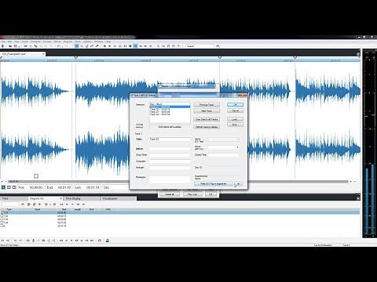Click Refresh memory display button
377x282 pixels.
(x=207, y=127)
